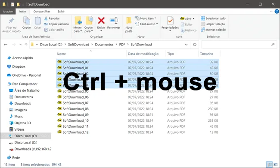Open OneDrive - Personal in sidebar

24,75
